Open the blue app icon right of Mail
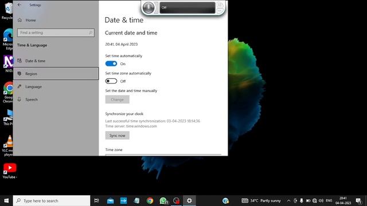This screenshot has width=367, height=206. click(x=123, y=201)
